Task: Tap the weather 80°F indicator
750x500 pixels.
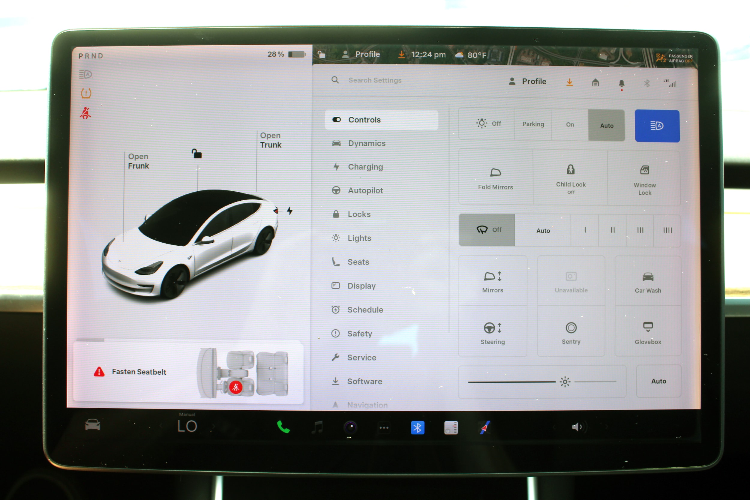Action: click(471, 55)
